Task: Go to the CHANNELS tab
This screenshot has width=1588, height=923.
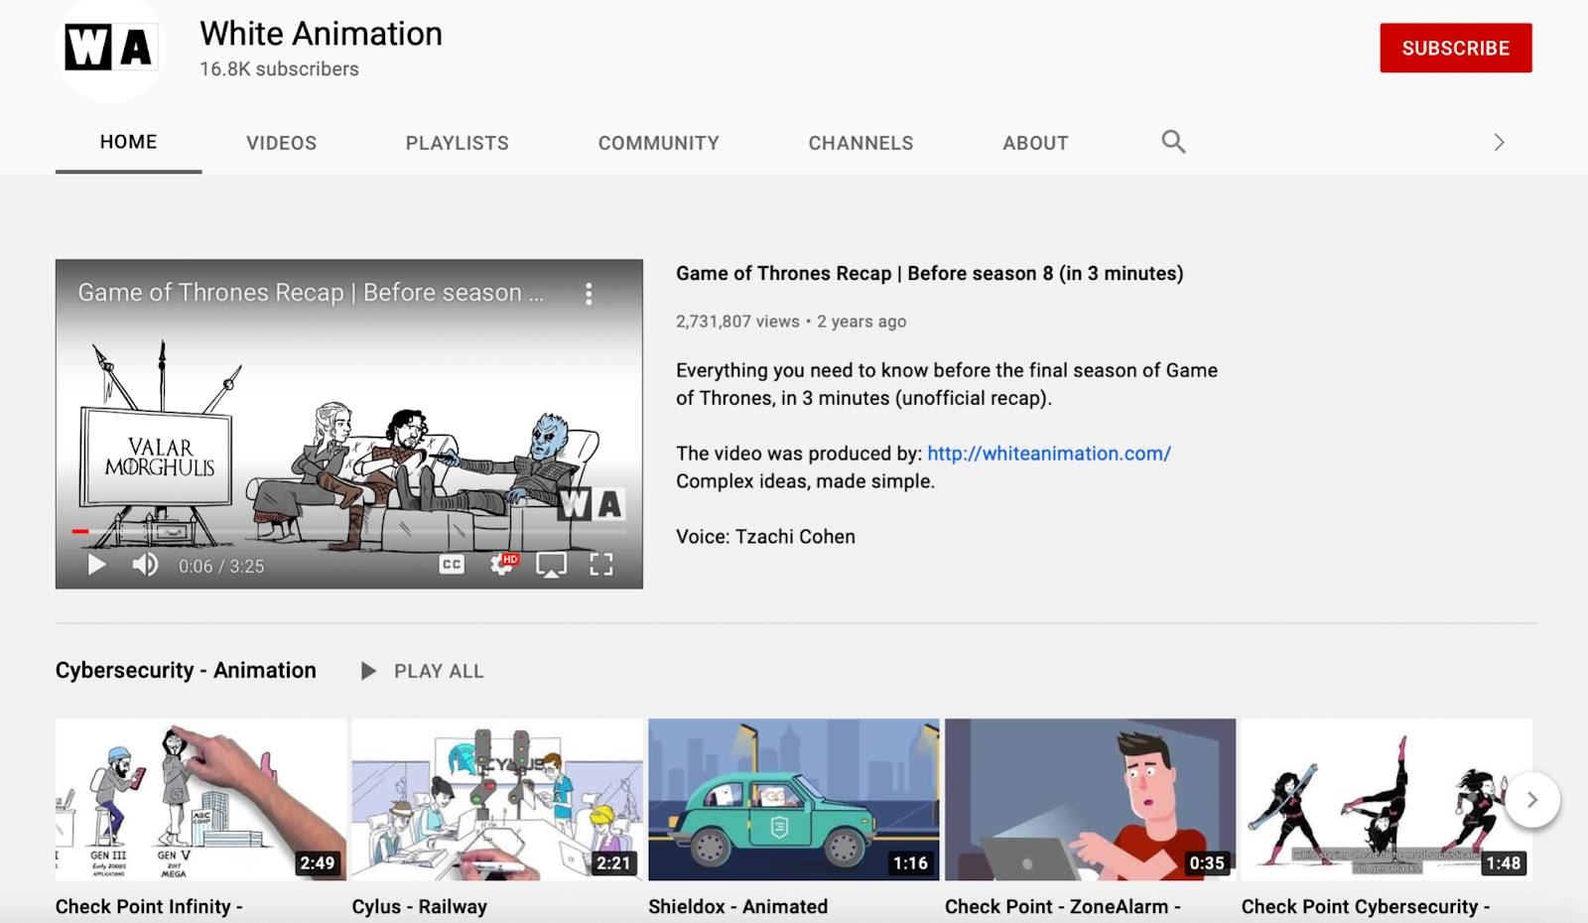Action: (860, 143)
